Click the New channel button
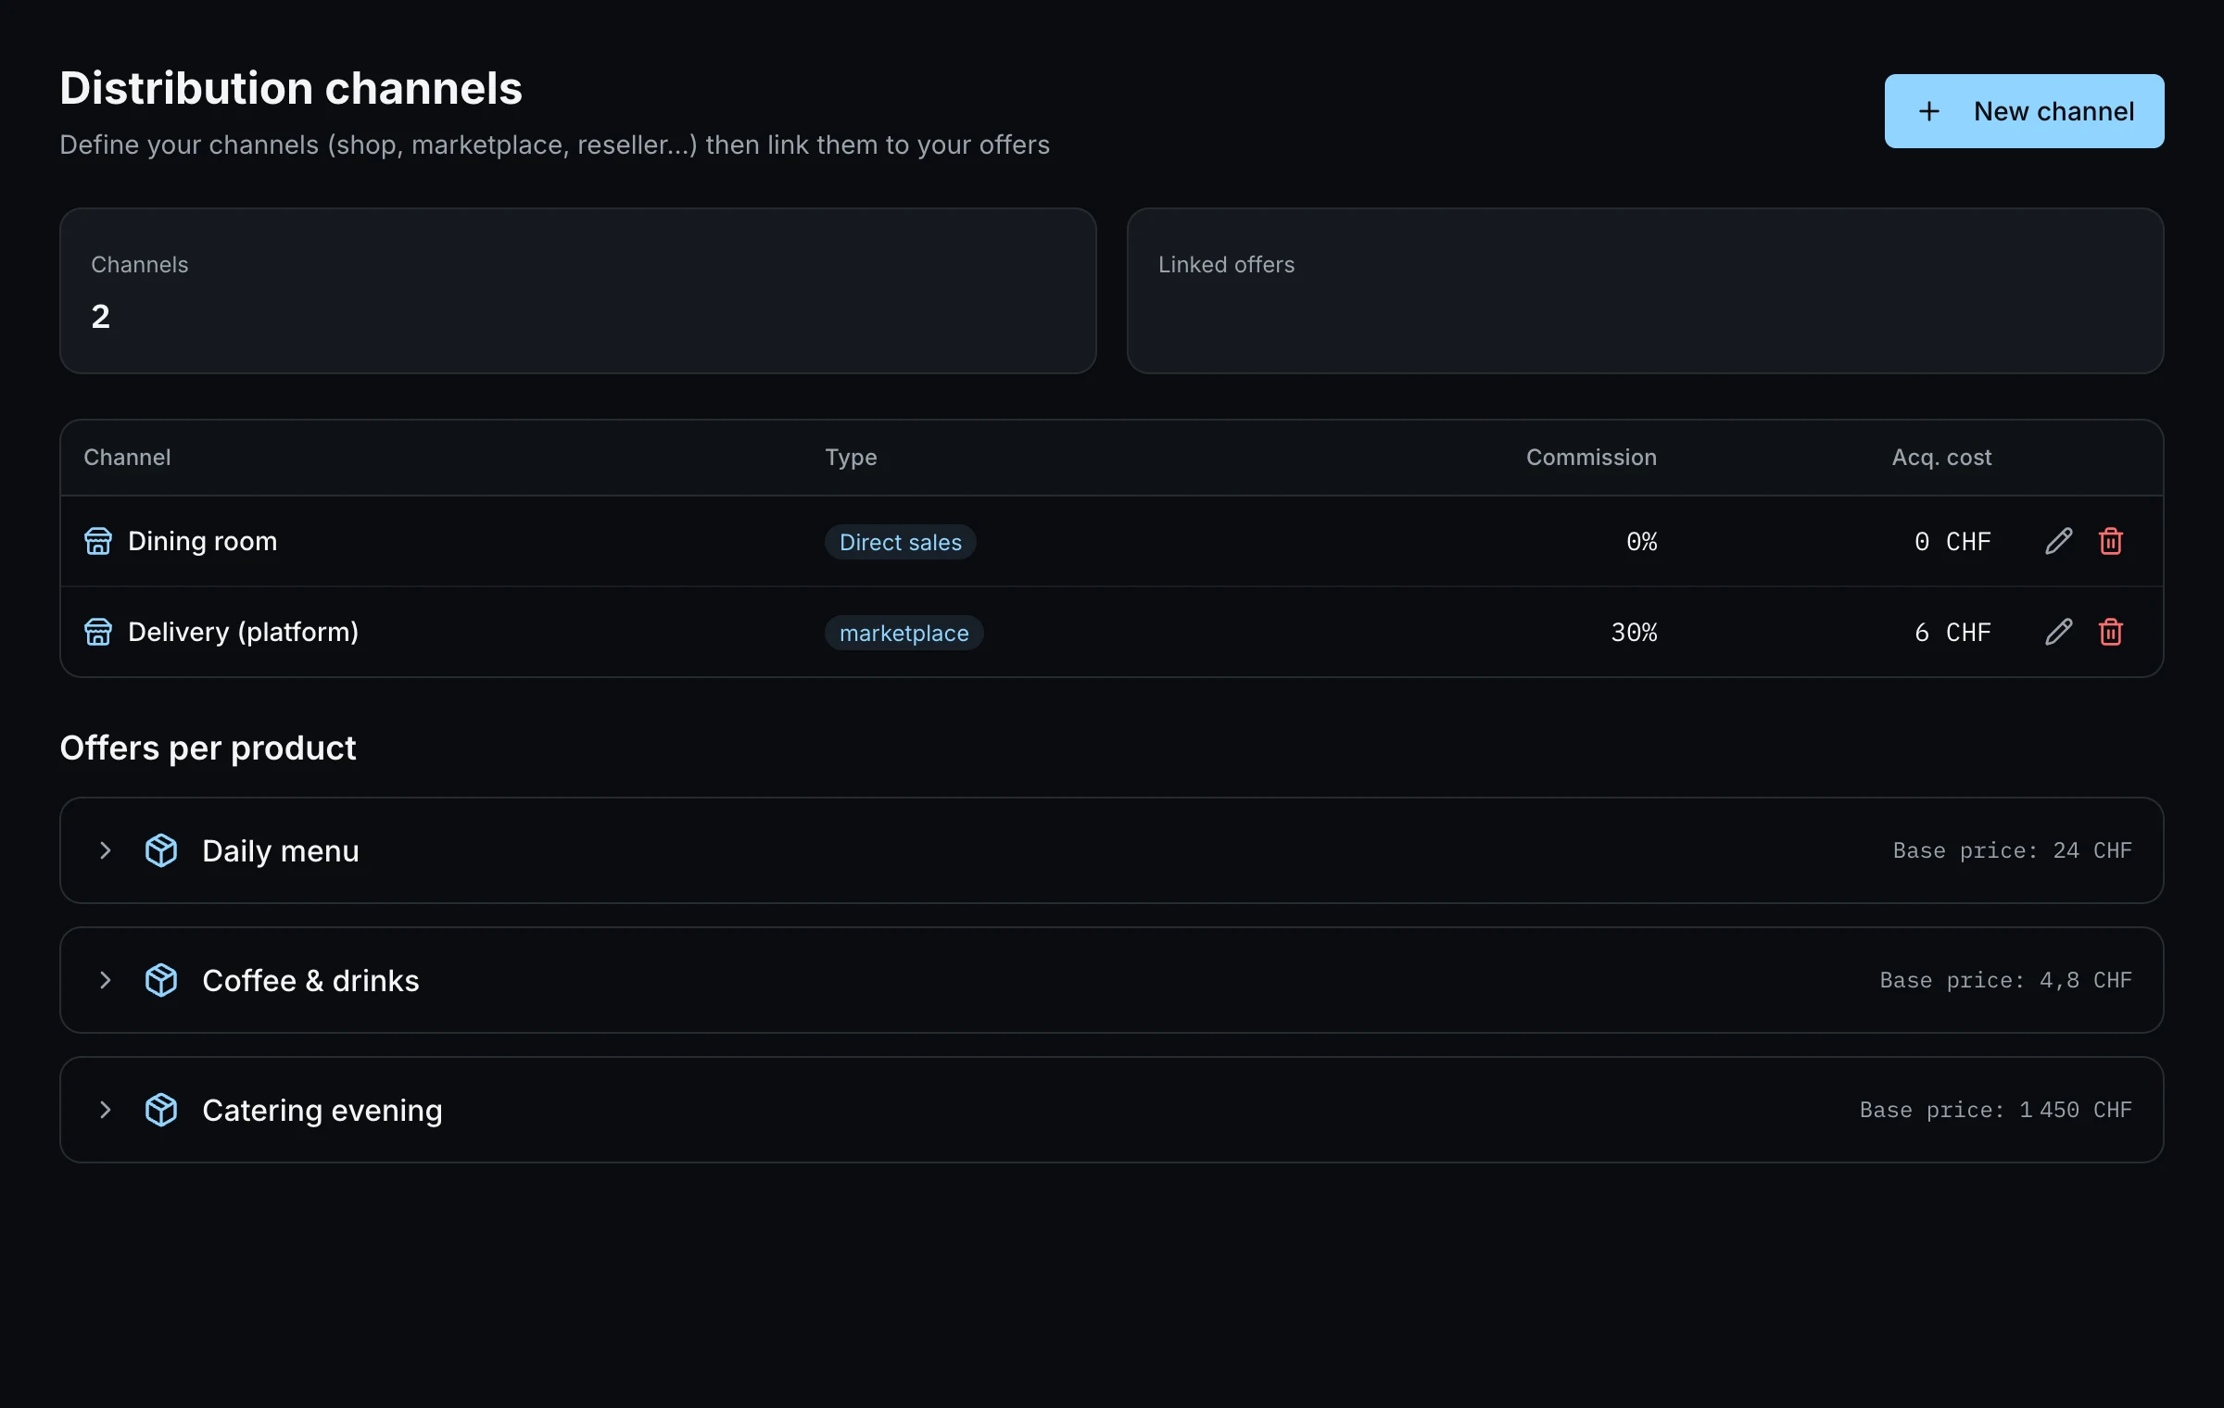Screen dimensions: 2224x1408 2024,111
